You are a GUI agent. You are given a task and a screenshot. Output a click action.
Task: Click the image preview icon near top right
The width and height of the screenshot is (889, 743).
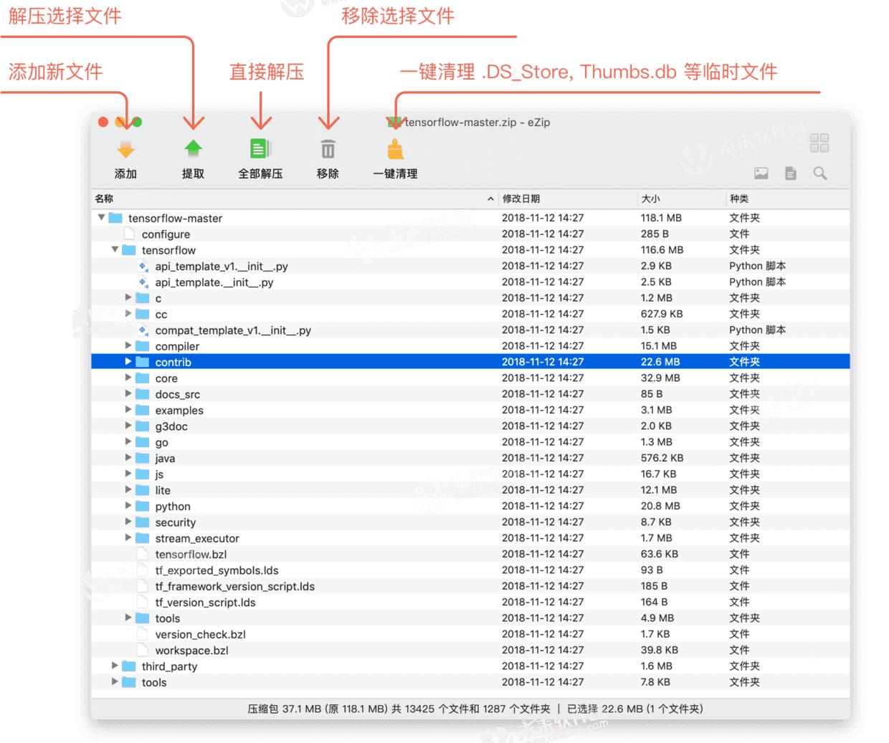click(761, 173)
